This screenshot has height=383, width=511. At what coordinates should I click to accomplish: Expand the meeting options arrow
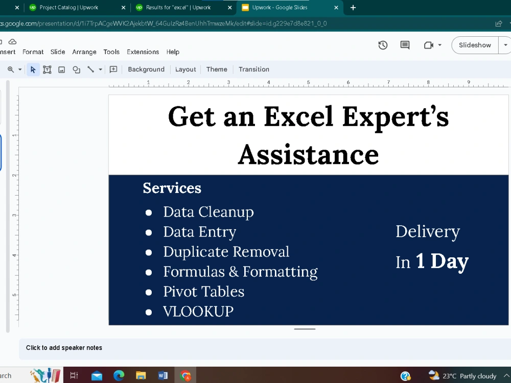[439, 45]
